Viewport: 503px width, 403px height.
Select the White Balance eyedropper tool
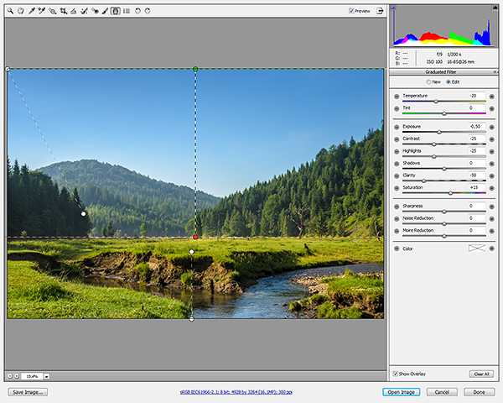tap(32, 11)
